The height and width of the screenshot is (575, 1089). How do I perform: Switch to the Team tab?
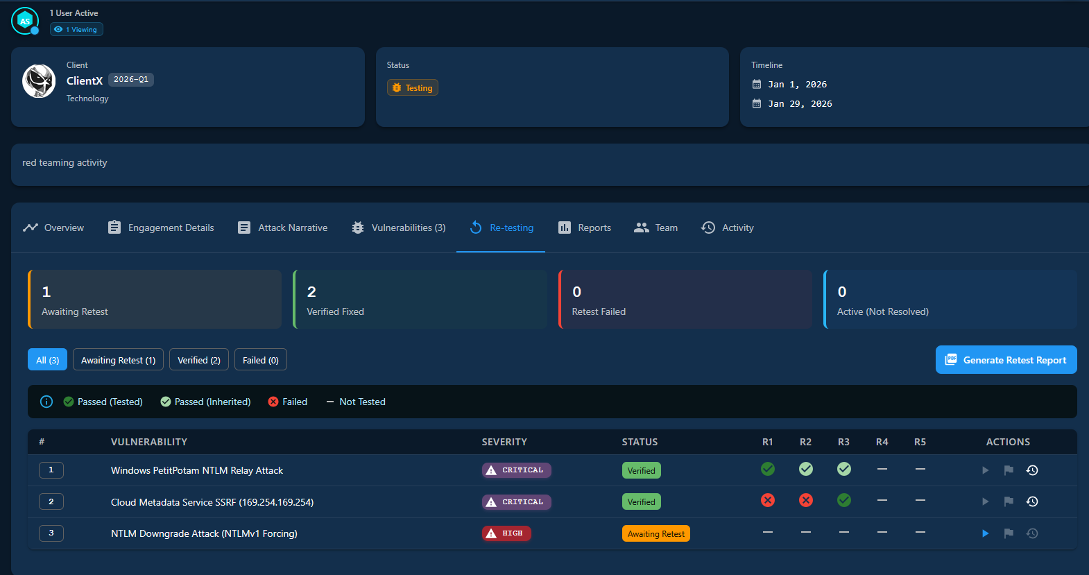click(x=656, y=228)
